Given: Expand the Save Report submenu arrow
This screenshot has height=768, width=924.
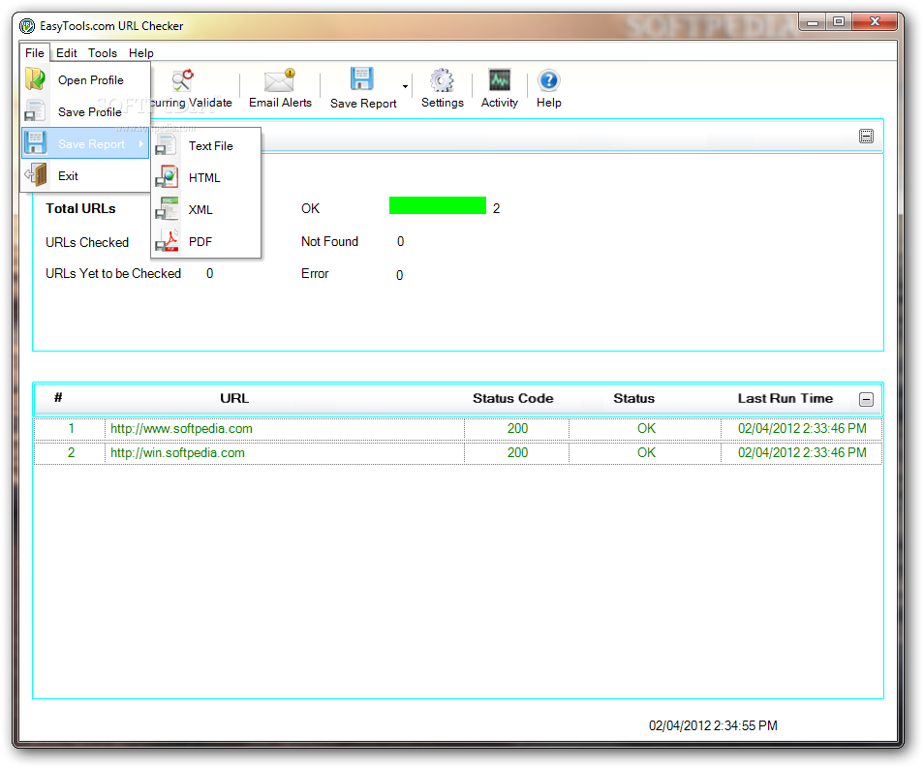Looking at the screenshot, I should point(140,143).
